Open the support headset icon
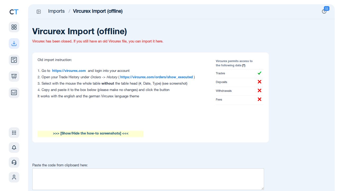 click(14, 162)
